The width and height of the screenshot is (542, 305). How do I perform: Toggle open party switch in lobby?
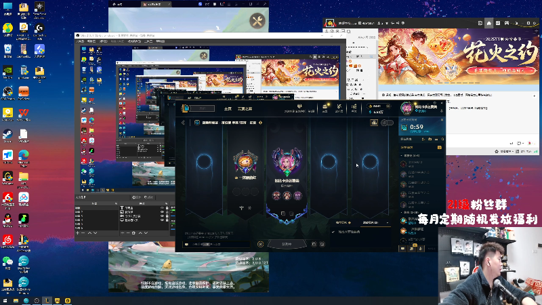point(387,123)
